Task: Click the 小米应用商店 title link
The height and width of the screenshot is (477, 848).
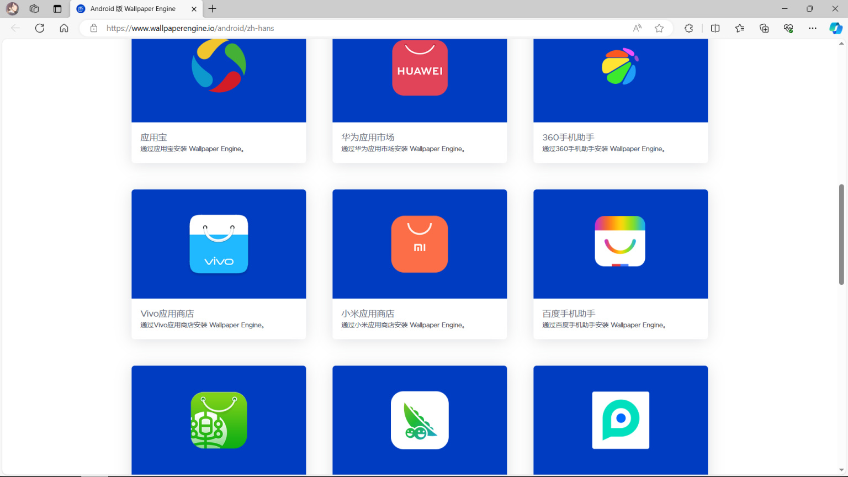Action: tap(368, 314)
